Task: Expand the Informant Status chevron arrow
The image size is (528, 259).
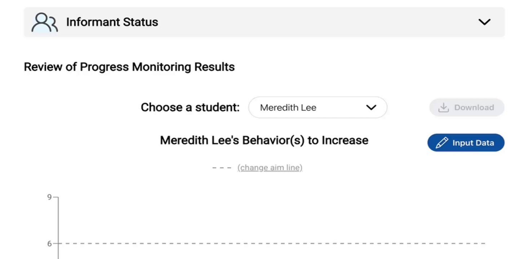Action: point(484,22)
